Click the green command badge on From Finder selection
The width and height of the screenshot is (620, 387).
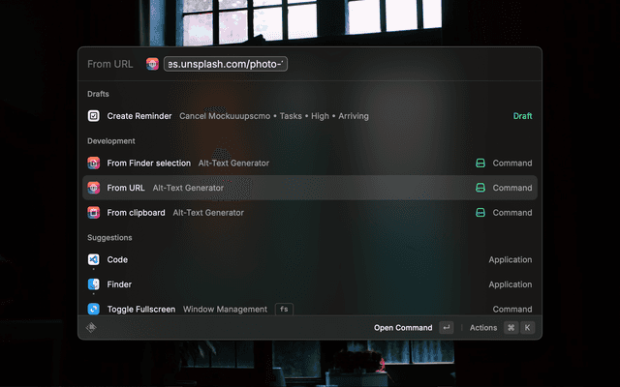pyautogui.click(x=480, y=164)
